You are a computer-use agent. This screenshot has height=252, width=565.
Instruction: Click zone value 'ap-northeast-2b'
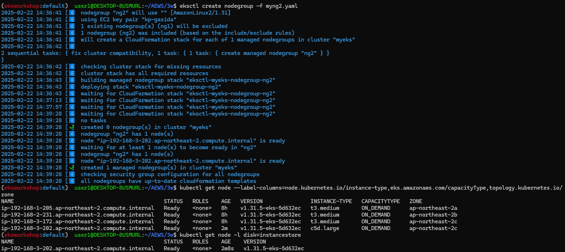(x=433, y=215)
